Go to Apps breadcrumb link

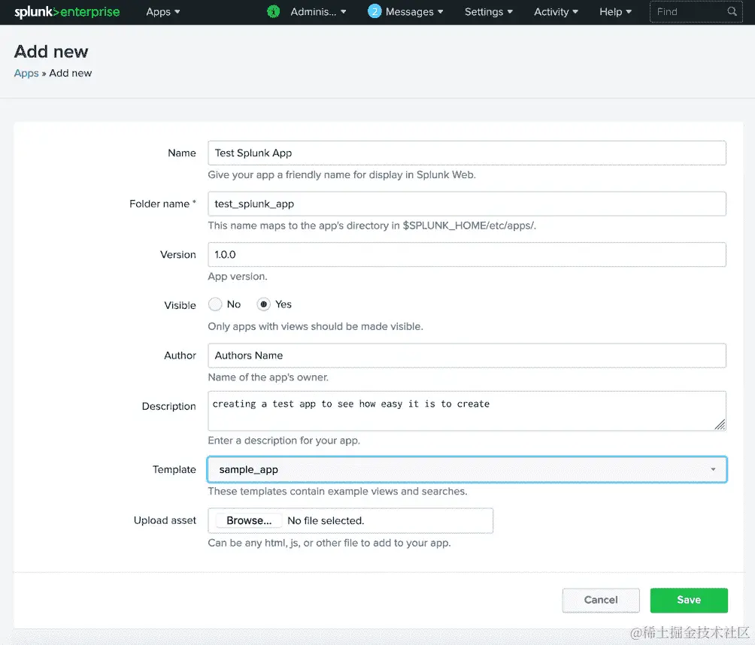[26, 73]
